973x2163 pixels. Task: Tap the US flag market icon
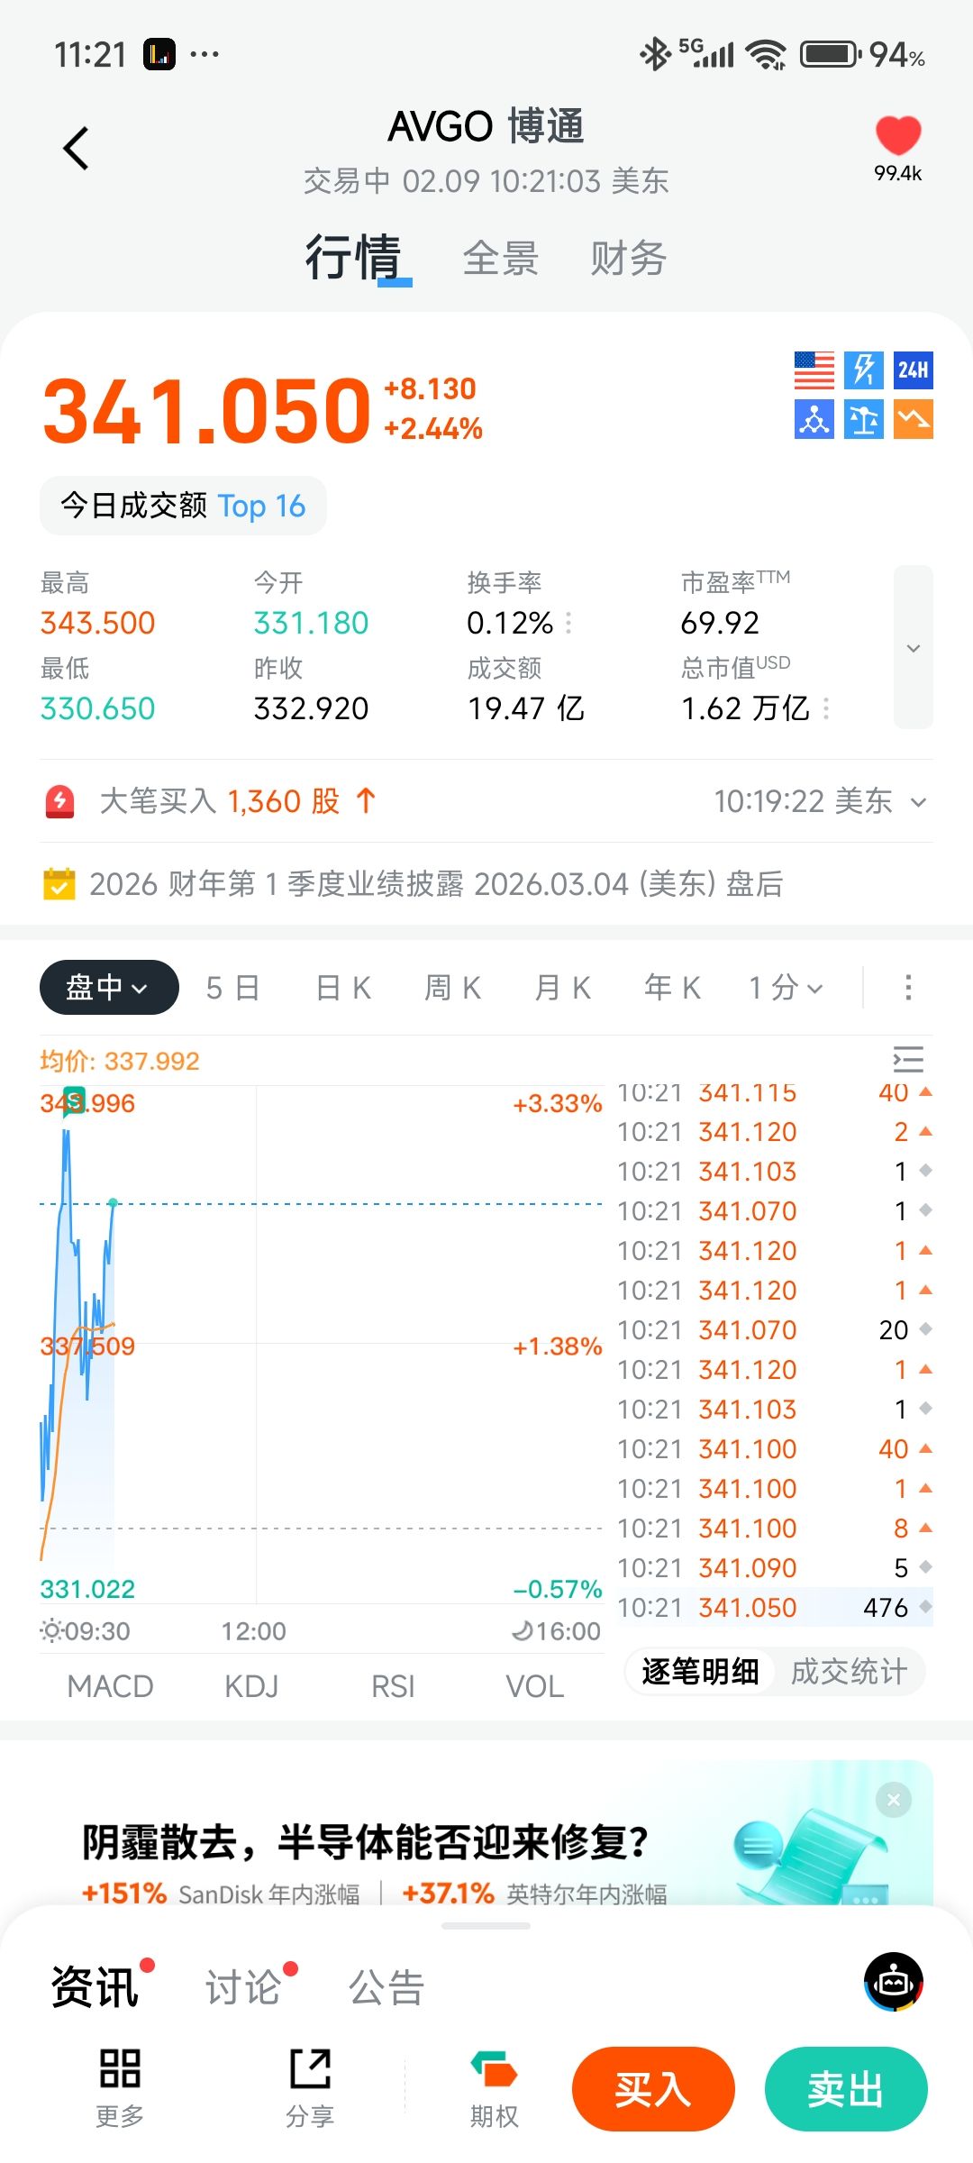tap(814, 370)
